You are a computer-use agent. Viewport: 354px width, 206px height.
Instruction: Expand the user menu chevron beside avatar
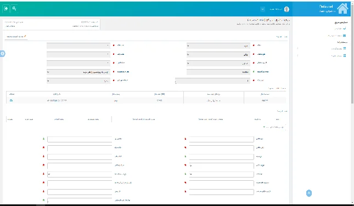[262, 9]
